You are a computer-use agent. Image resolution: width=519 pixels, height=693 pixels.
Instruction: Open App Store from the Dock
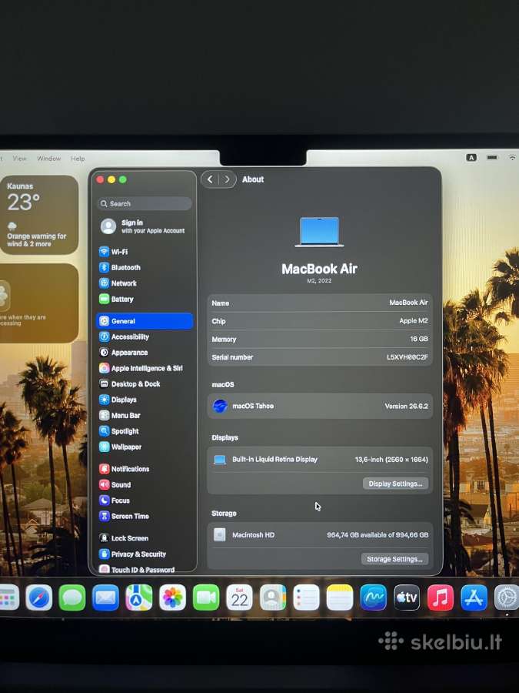pyautogui.click(x=474, y=598)
